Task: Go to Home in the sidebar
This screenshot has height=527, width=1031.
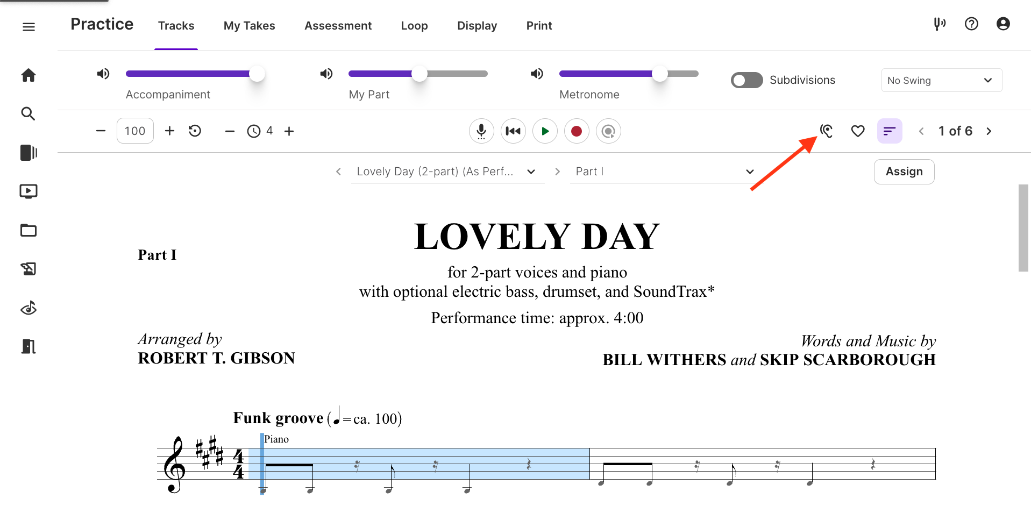Action: [29, 75]
